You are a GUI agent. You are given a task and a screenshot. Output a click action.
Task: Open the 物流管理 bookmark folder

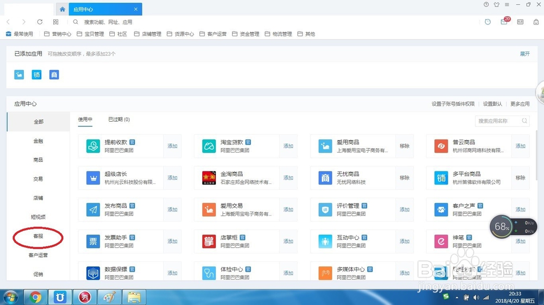(278, 34)
